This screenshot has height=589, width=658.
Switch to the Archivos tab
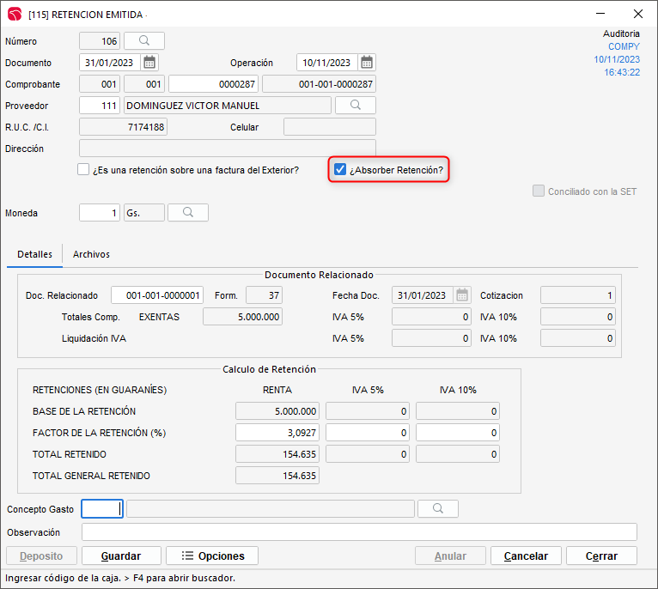click(91, 254)
